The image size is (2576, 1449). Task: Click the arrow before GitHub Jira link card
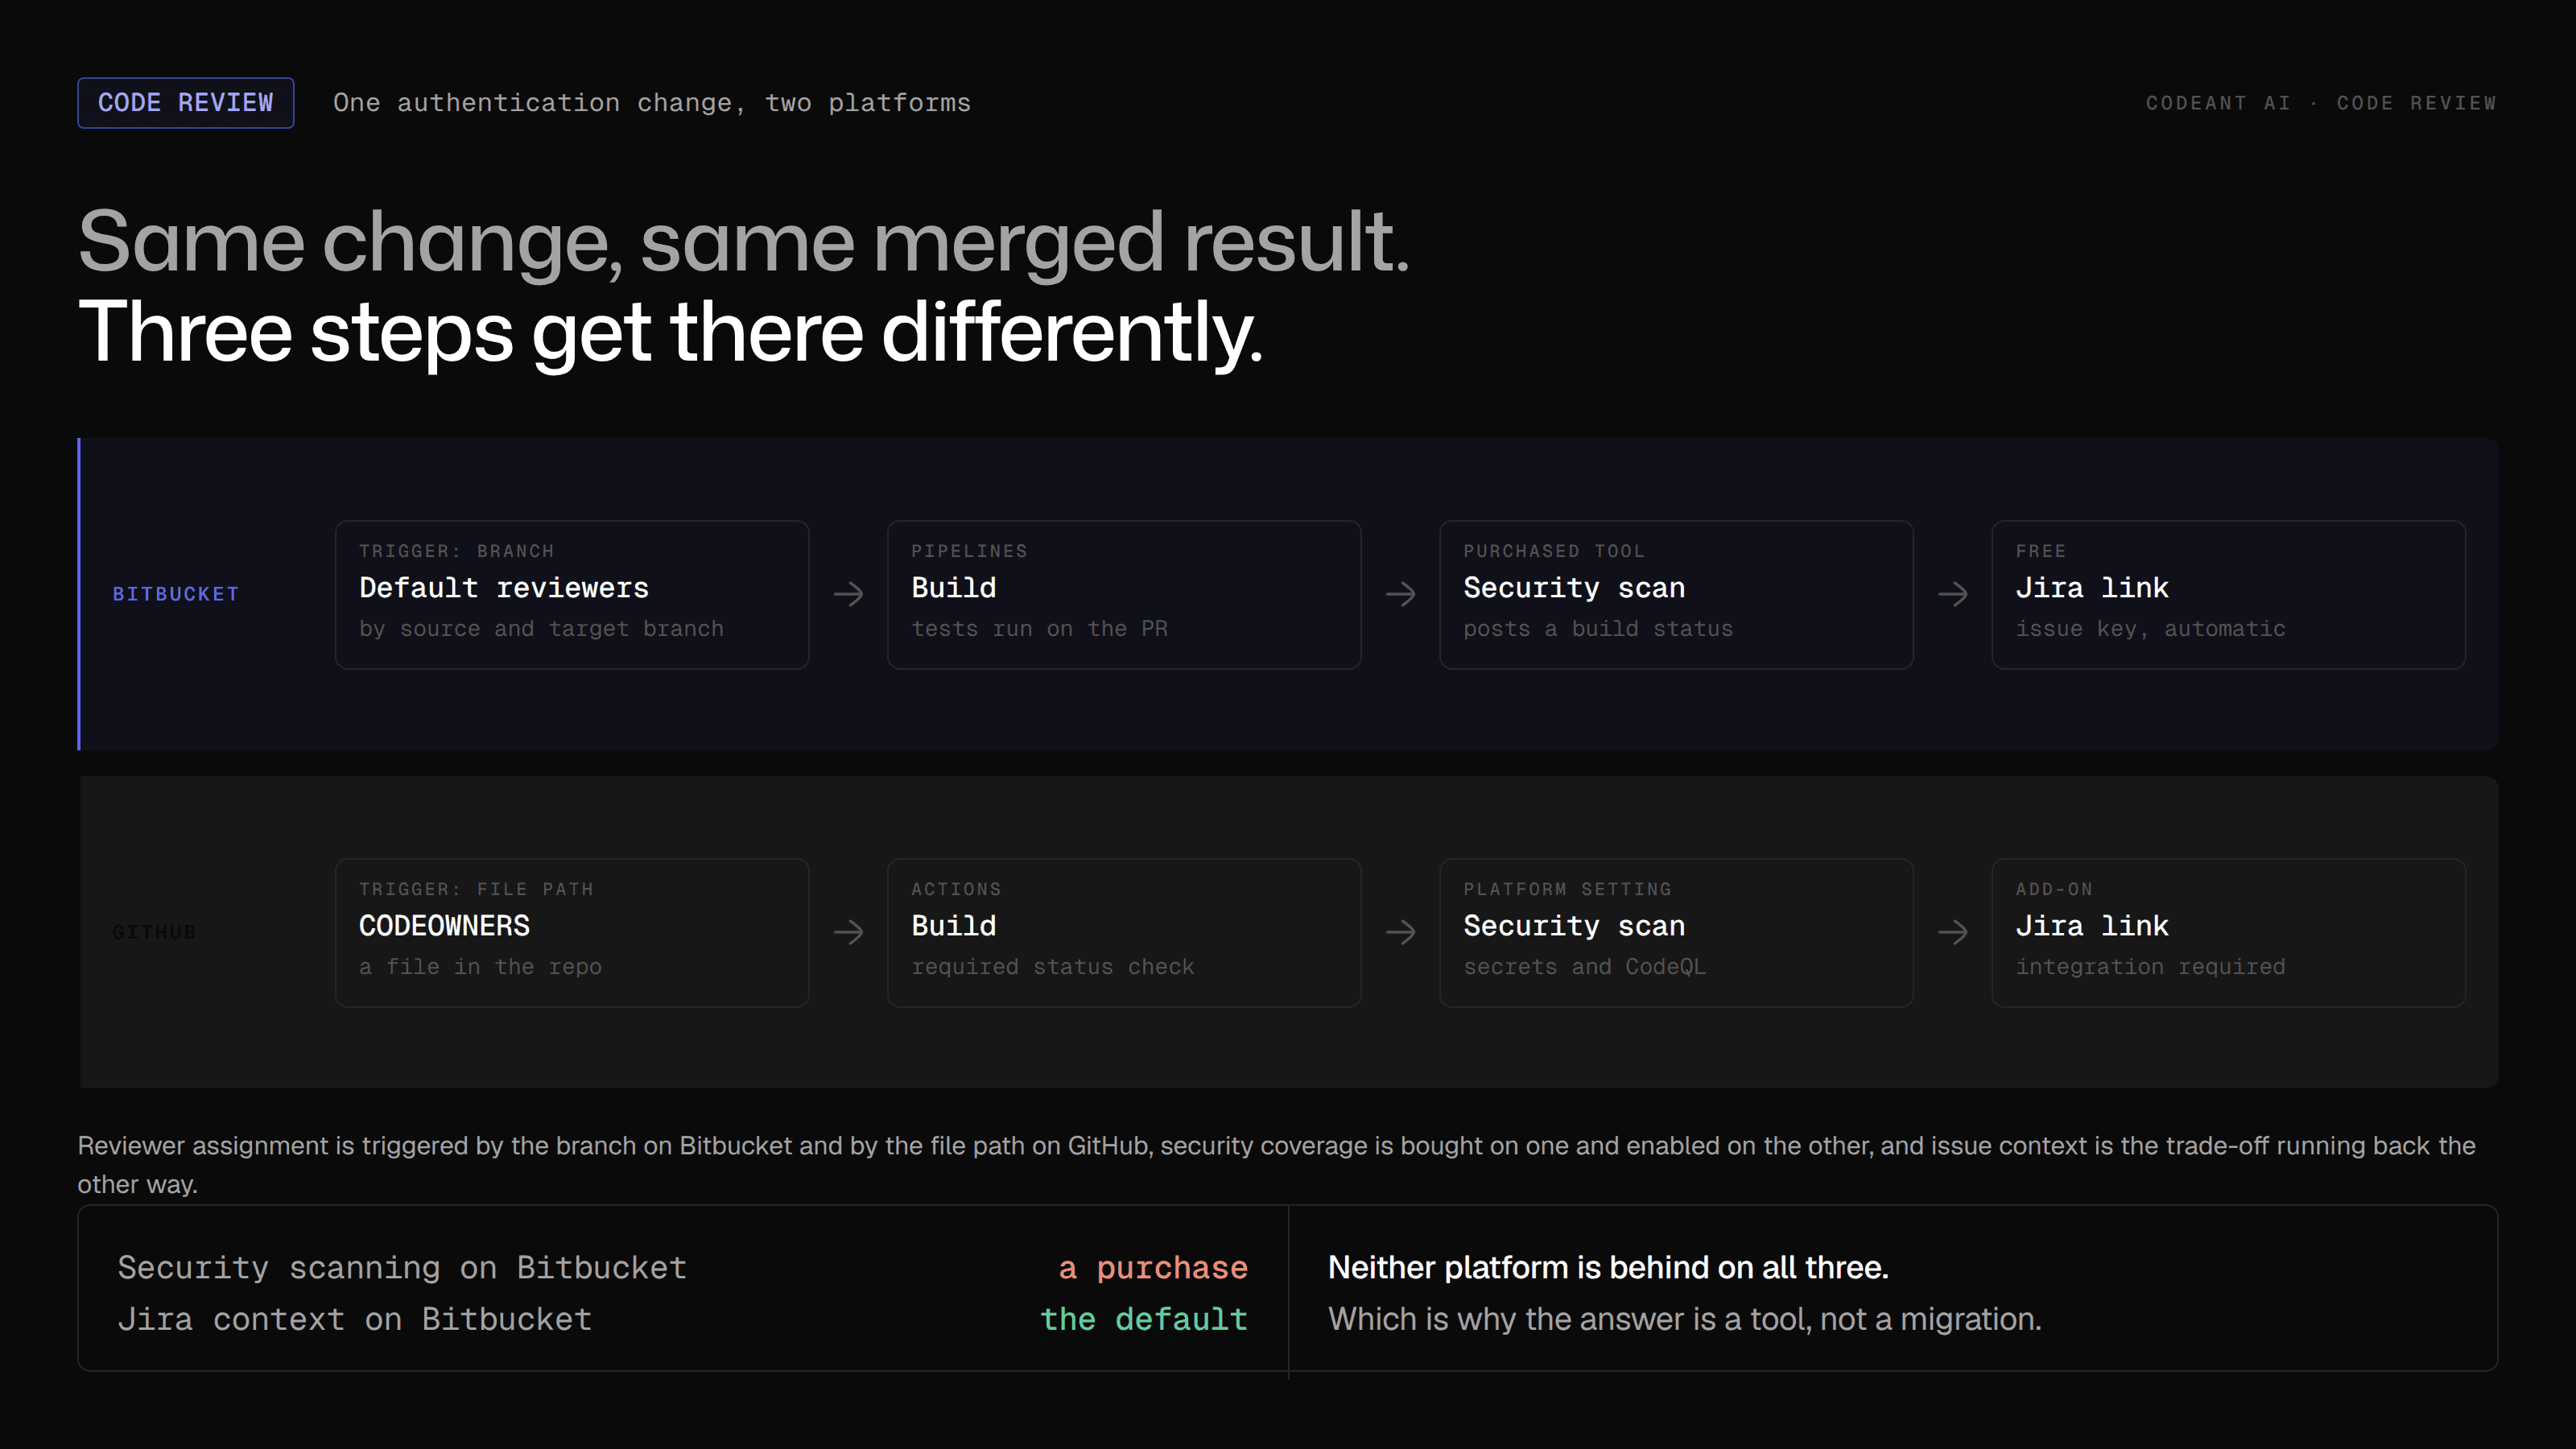coord(1952,932)
